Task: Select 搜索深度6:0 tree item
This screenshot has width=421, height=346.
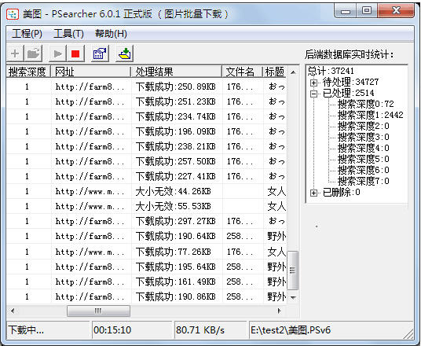Action: pyautogui.click(x=364, y=170)
